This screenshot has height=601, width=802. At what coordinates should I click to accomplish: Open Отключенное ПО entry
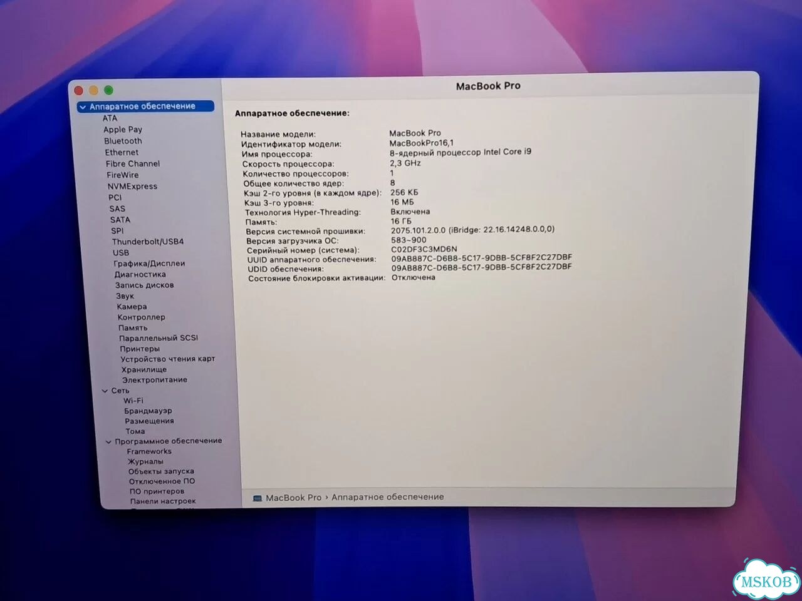pyautogui.click(x=162, y=481)
